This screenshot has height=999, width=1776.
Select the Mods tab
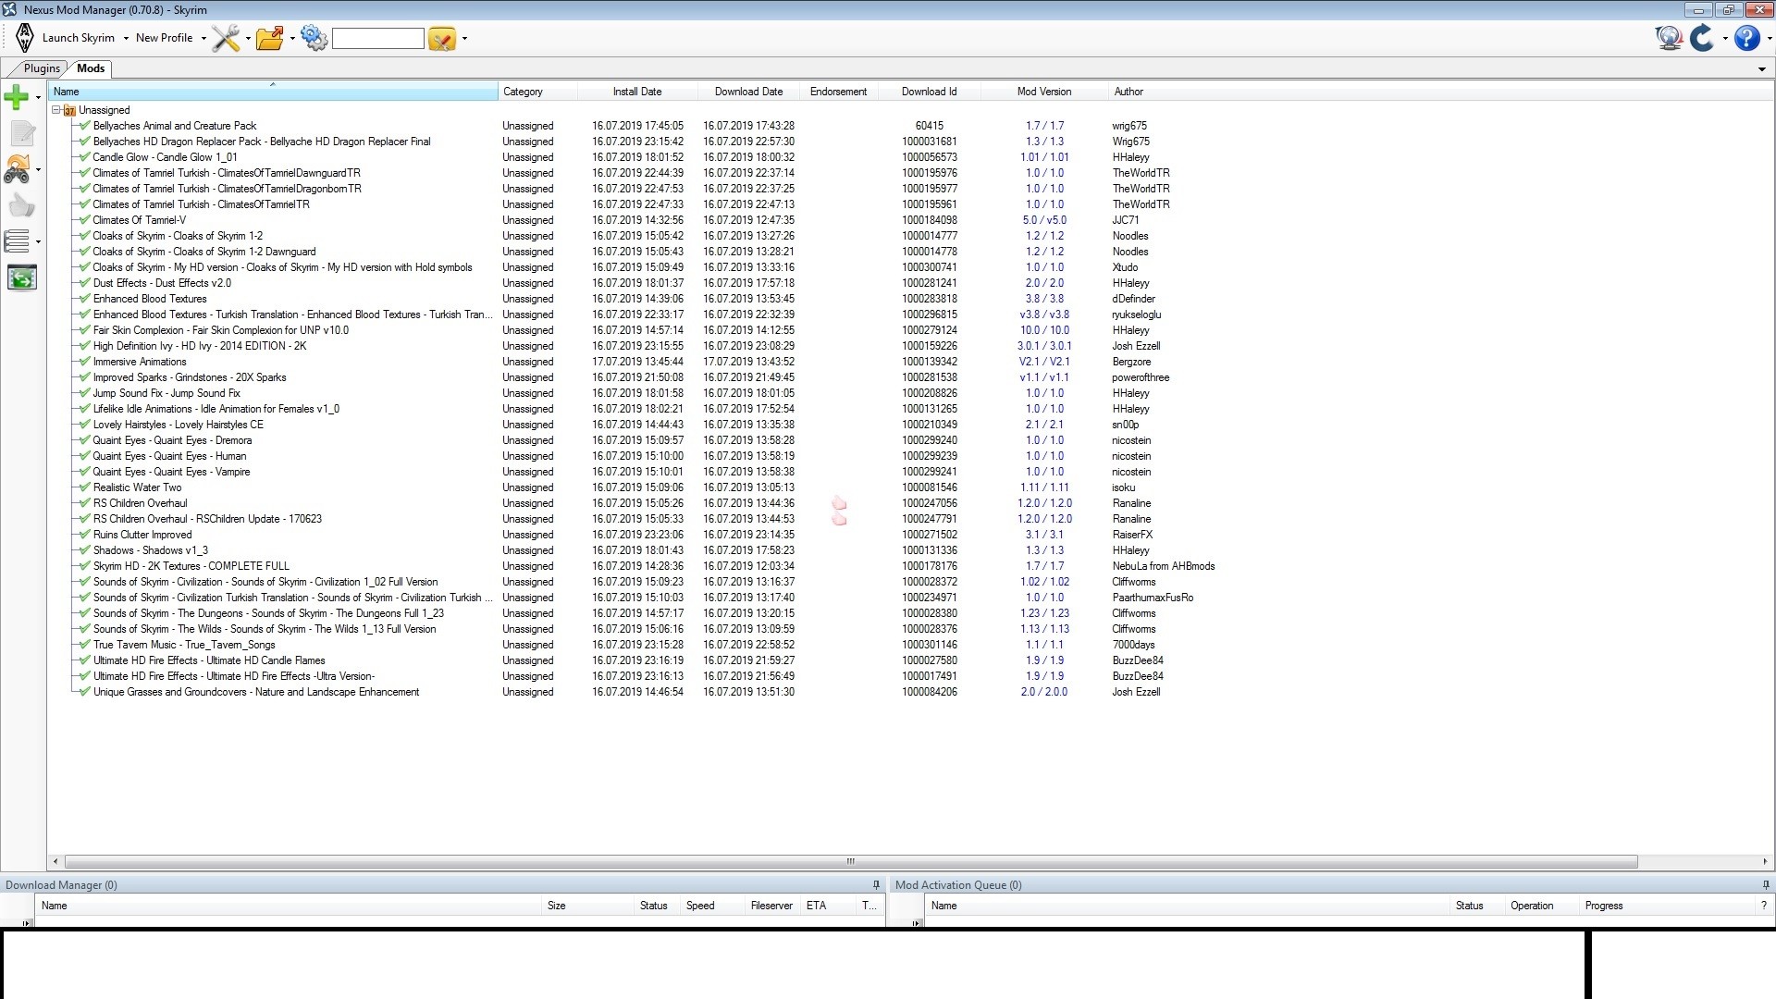tap(91, 68)
